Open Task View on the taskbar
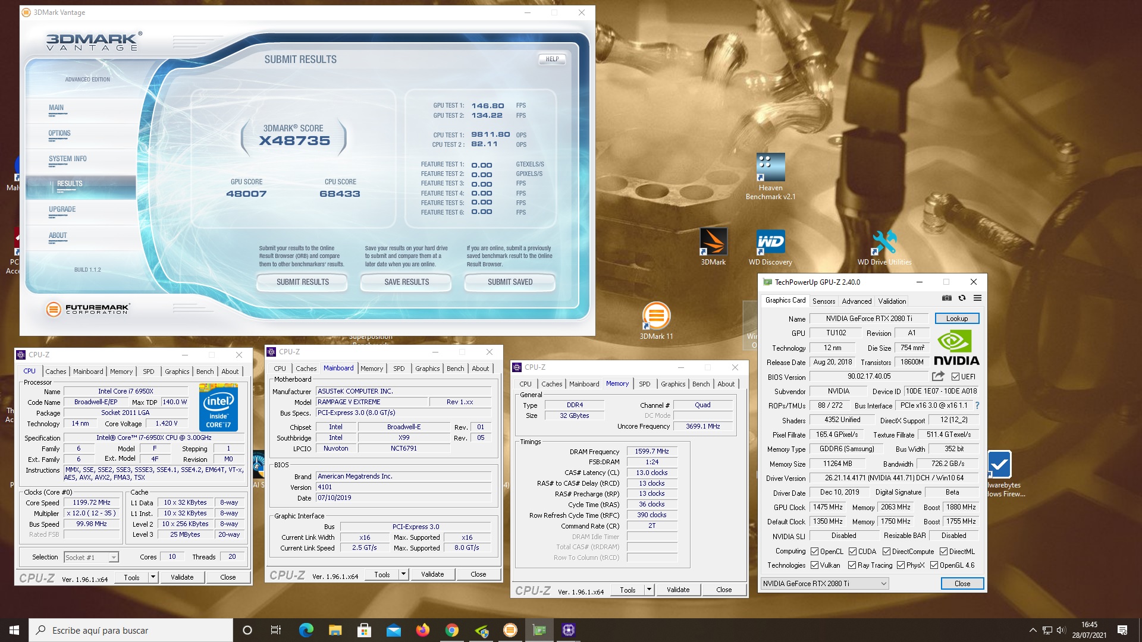This screenshot has width=1142, height=642. (276, 630)
